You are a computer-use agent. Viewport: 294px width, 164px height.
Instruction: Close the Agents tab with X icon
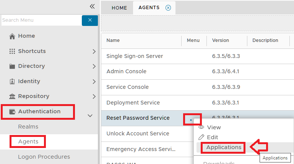coord(168,8)
